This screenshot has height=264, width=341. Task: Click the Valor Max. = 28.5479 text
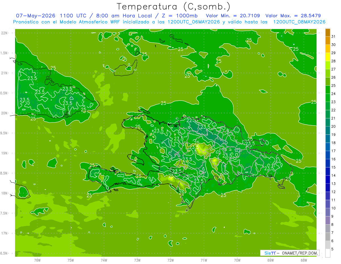pos(293,16)
